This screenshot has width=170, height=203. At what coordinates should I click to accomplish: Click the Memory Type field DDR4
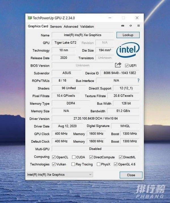click(71, 103)
